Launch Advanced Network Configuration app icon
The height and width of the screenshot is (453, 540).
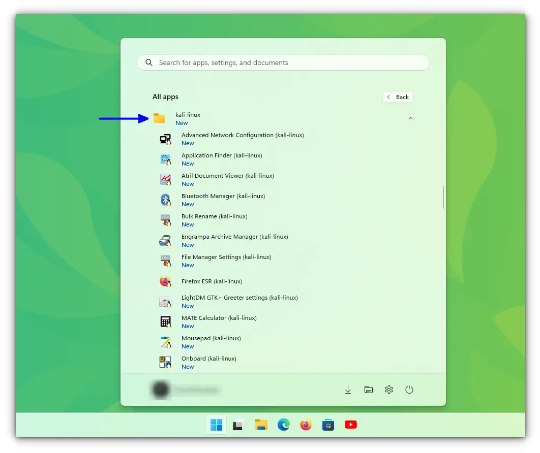(x=166, y=139)
